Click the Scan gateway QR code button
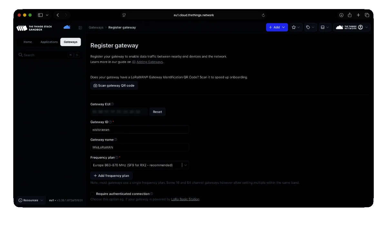The image size is (387, 225). pos(114,86)
